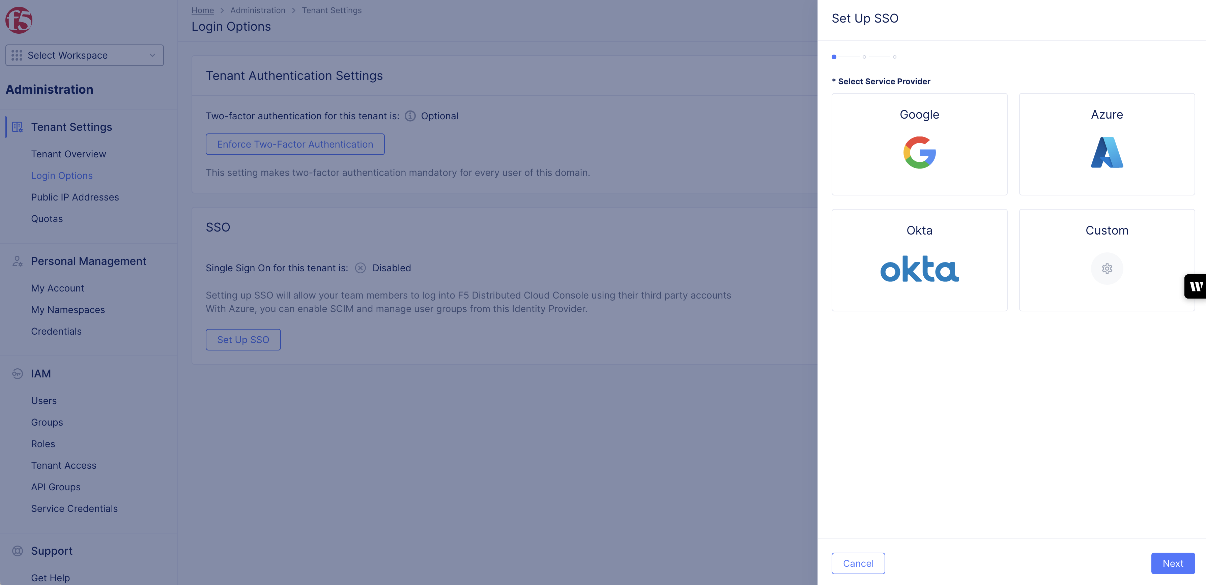Choose Okta as the service provider
Viewport: 1206px width, 585px height.
(x=919, y=260)
